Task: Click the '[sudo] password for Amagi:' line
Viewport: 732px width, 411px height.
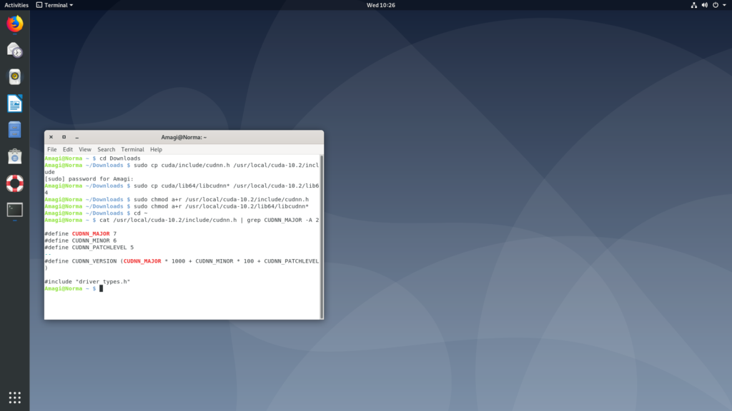Action: point(89,179)
